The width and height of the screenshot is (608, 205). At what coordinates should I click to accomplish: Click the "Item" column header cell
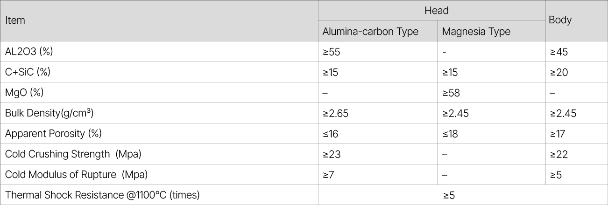click(15, 20)
